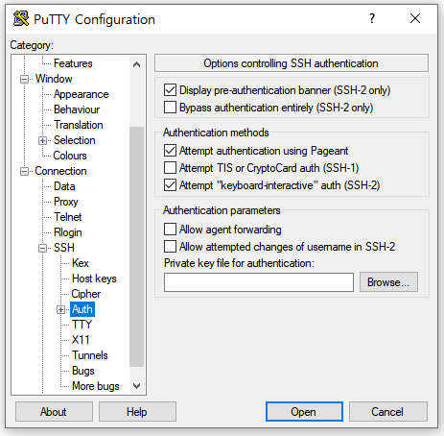The width and height of the screenshot is (444, 436).
Task: Expand the Auth tree node
Action: coord(60,309)
